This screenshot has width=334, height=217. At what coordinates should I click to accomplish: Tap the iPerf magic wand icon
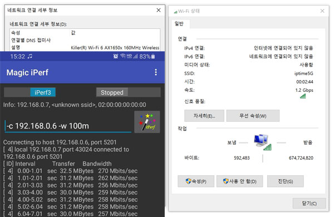pos(147,122)
